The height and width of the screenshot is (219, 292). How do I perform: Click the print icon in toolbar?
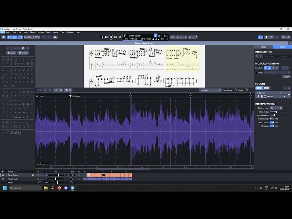click(x=55, y=37)
